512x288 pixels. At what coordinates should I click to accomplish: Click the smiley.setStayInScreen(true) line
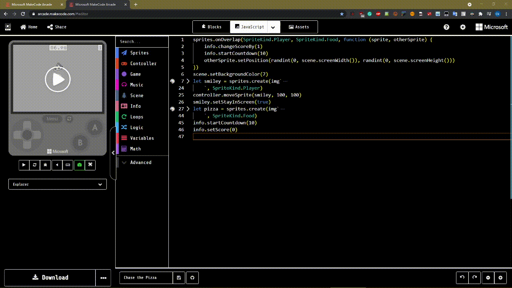(x=232, y=102)
